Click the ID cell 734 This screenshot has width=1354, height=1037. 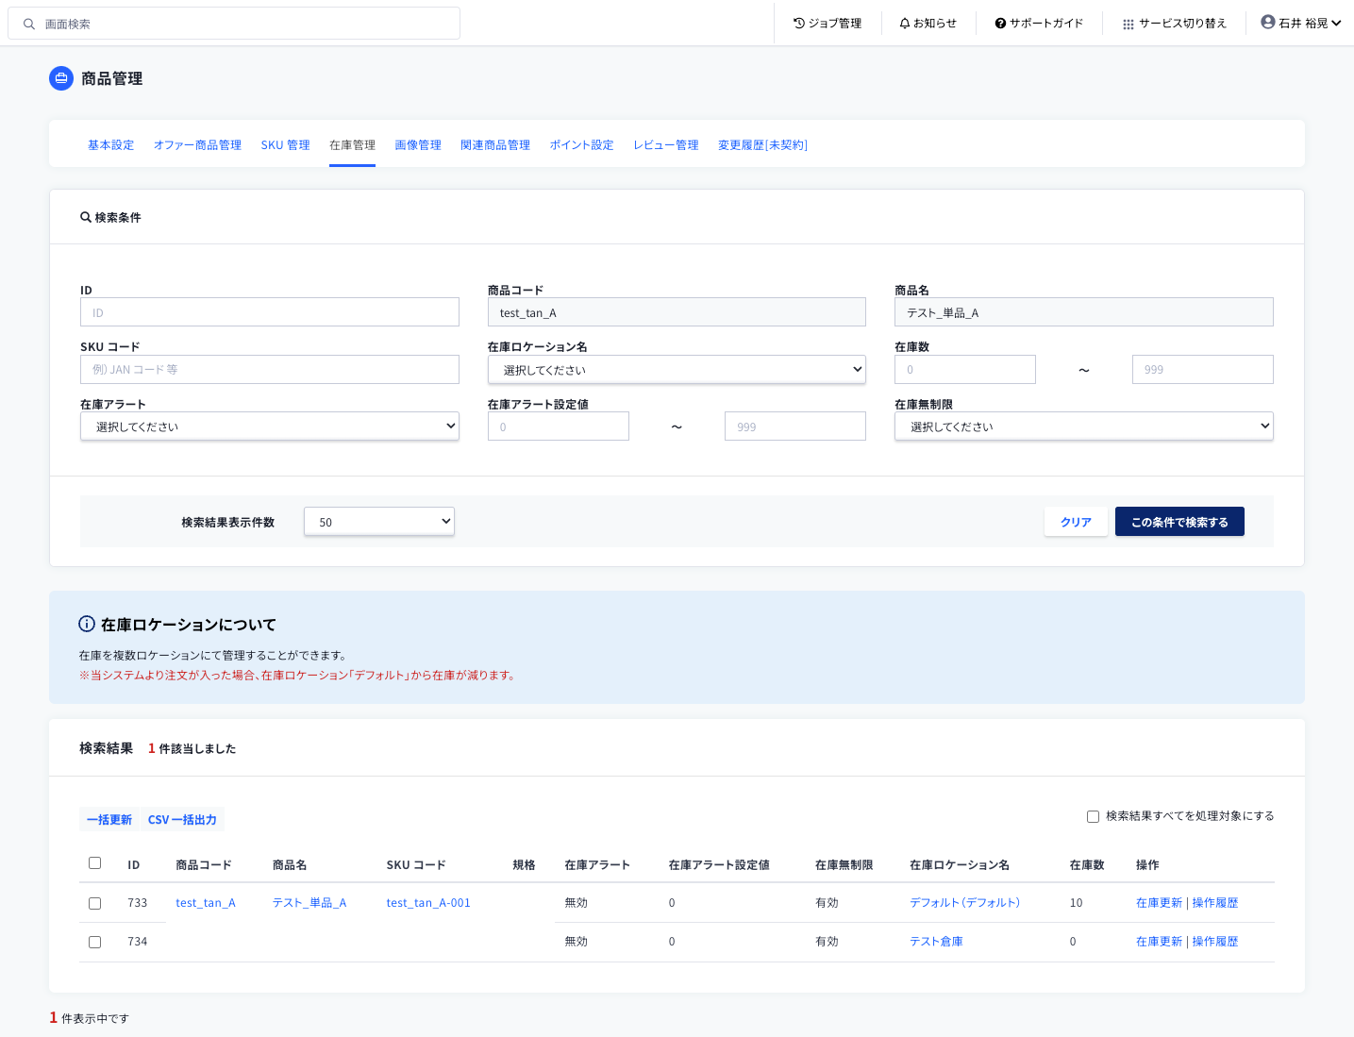138,942
